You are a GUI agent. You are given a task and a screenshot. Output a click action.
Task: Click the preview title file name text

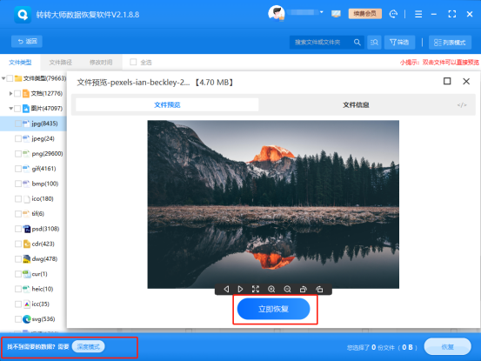[155, 82]
